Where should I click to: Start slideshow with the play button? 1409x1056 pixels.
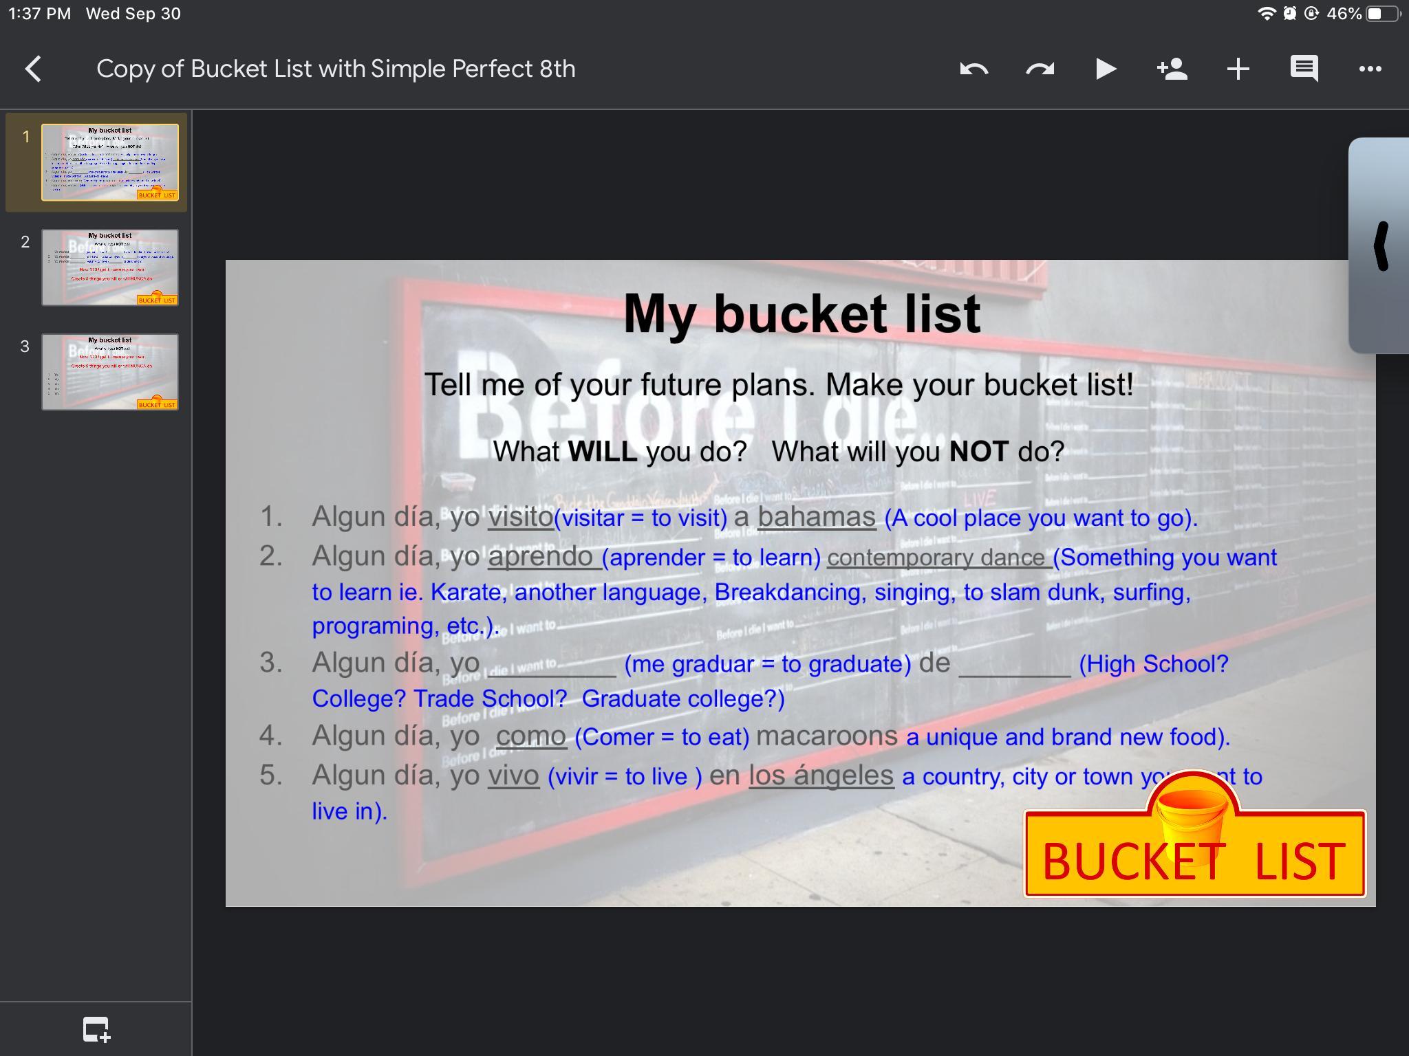pos(1105,69)
